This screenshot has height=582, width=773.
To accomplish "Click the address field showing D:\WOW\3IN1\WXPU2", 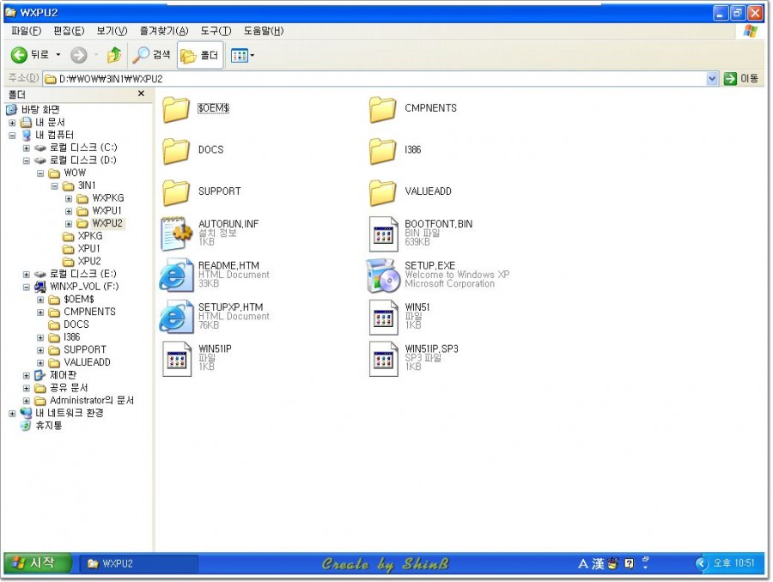I will [374, 78].
